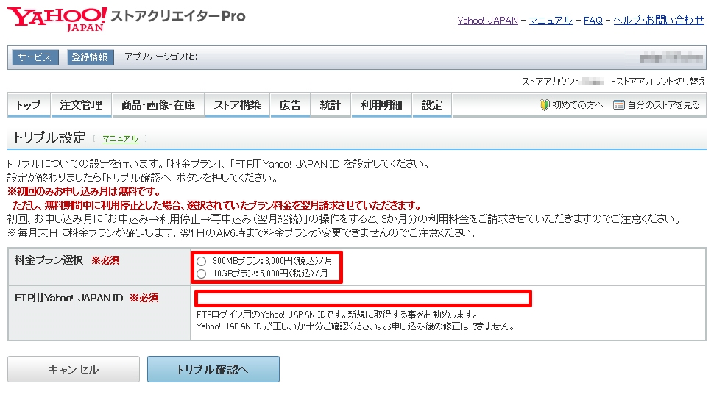Open the 統計 tab
Image resolution: width=714 pixels, height=400 pixels.
click(331, 105)
